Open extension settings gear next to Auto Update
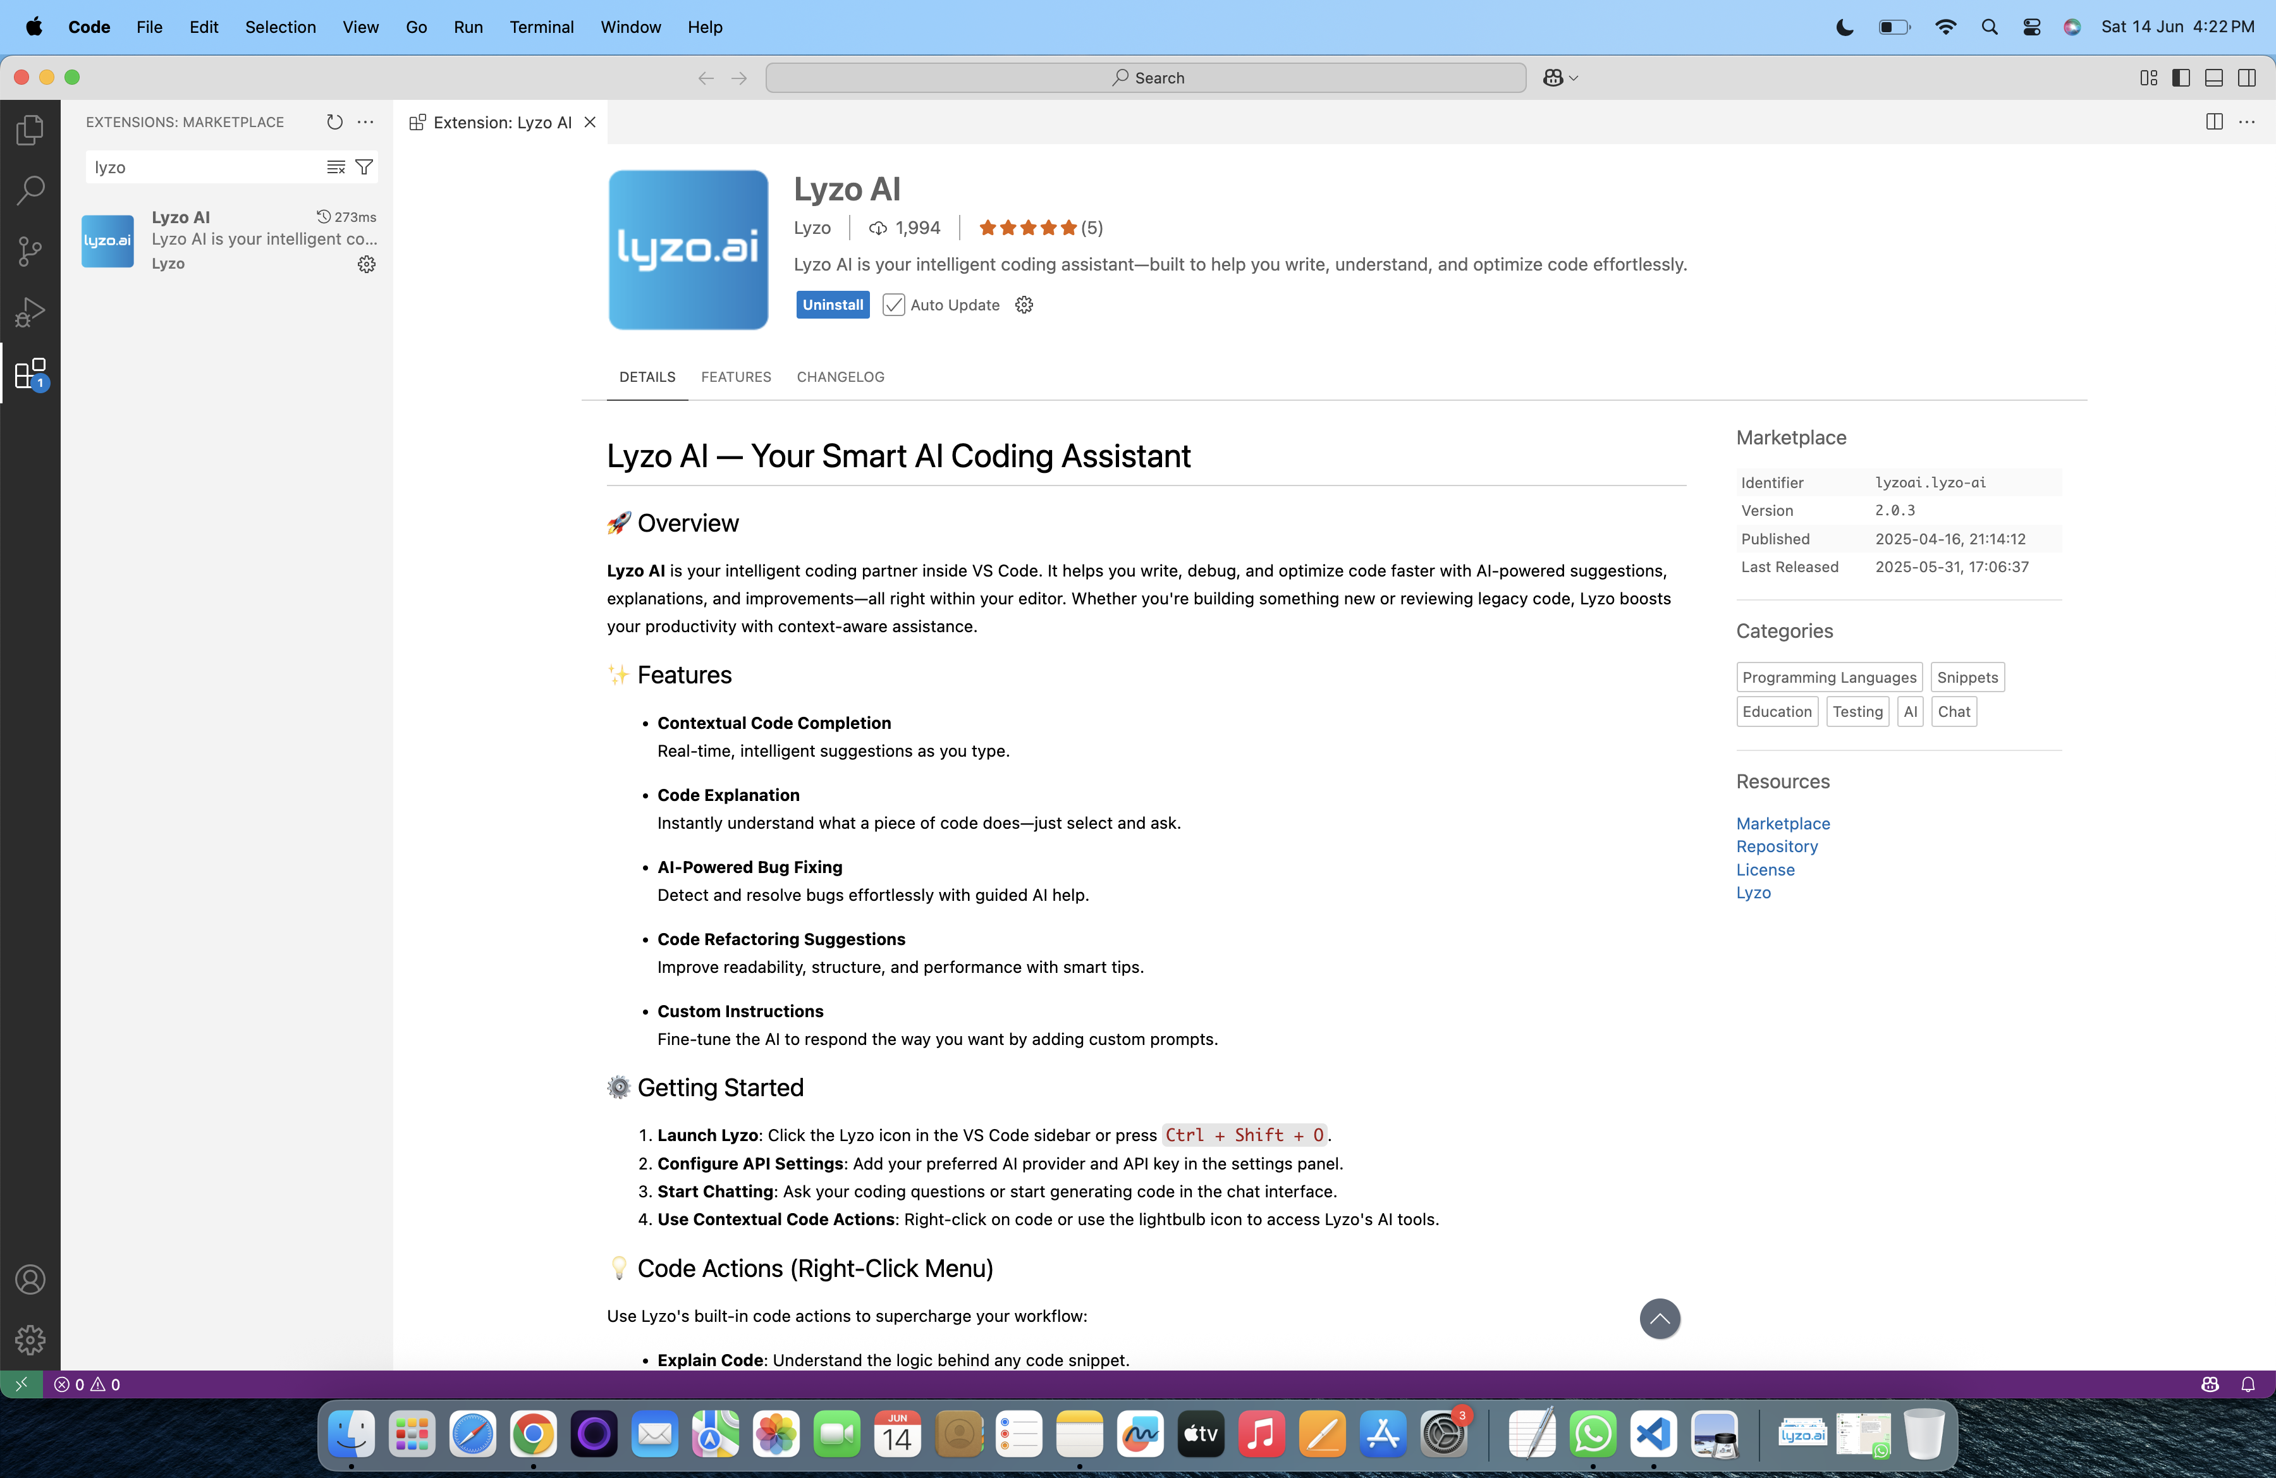The width and height of the screenshot is (2276, 1478). coord(1024,305)
